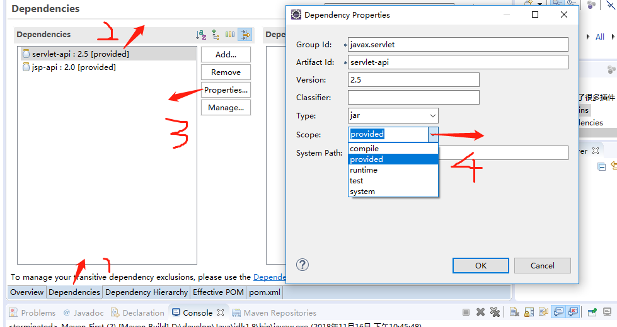Toggle the show GroupId columns icon
This screenshot has width=617, height=327.
(230, 35)
